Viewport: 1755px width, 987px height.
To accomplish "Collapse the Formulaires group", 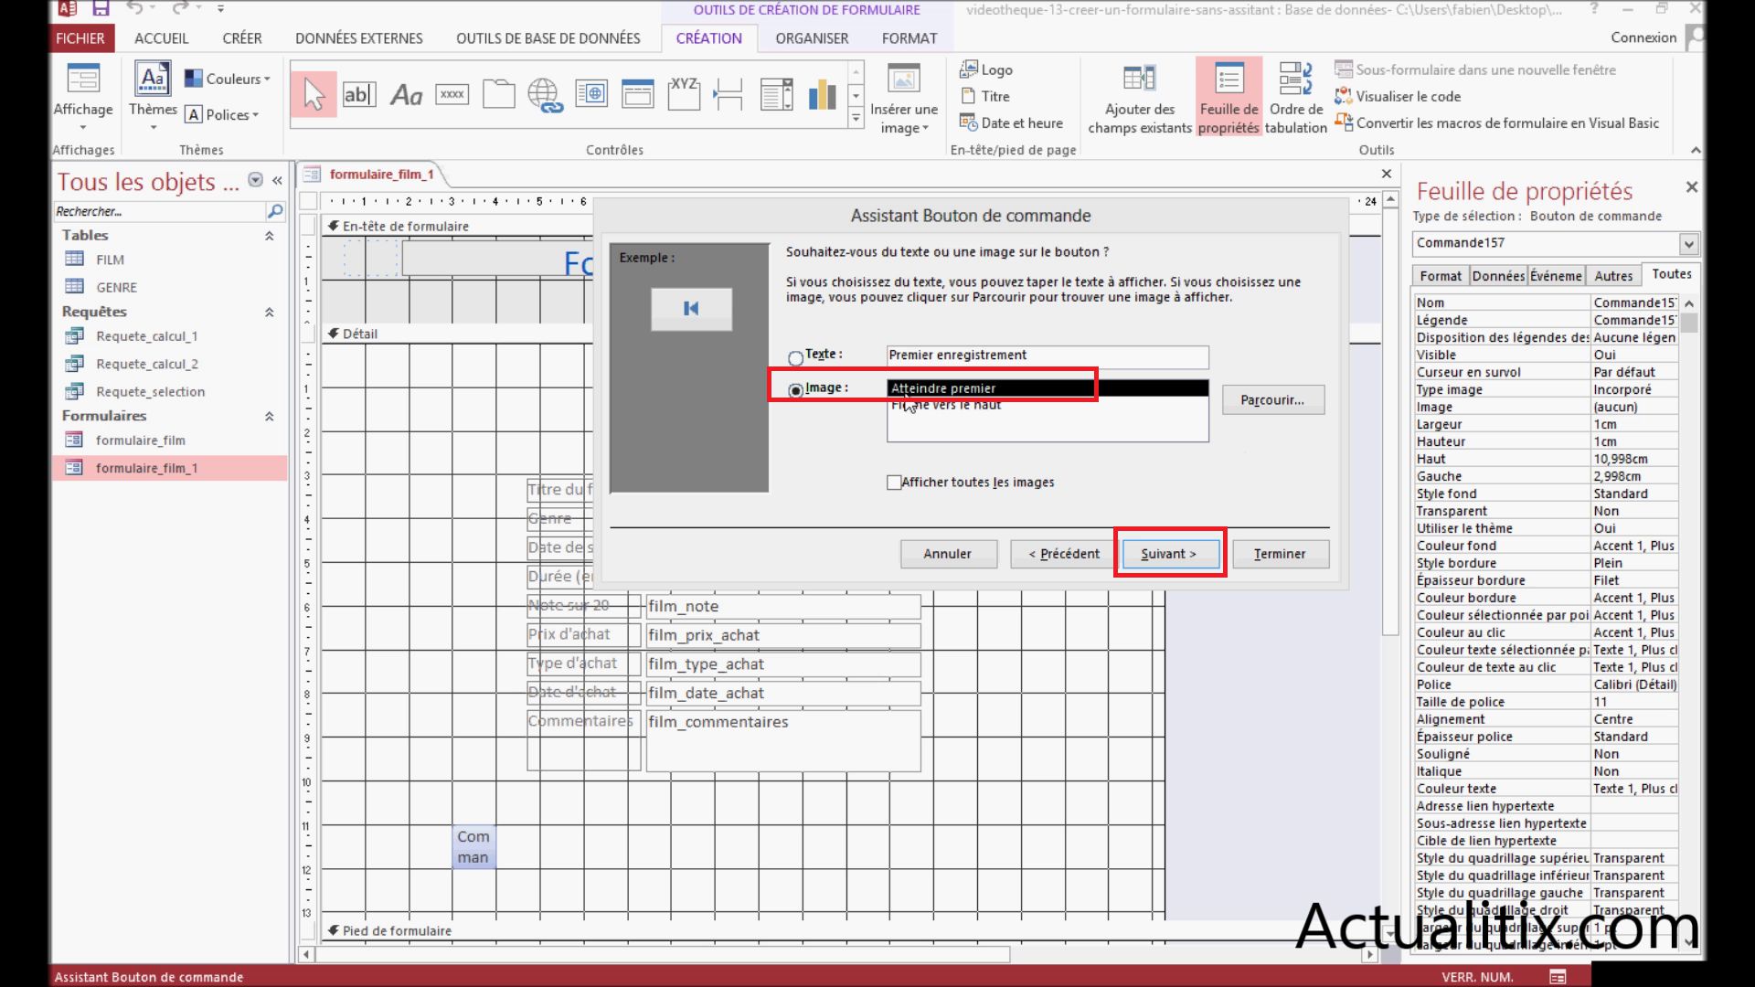I will pos(269,416).
